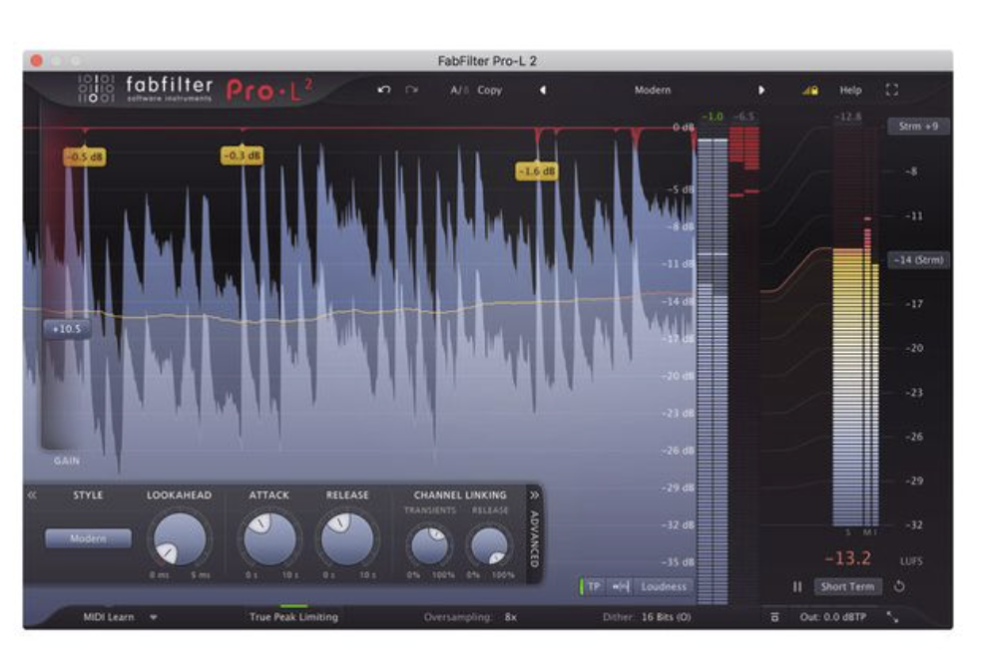Viewport: 982px width, 662px height.
Task: Enable MIDI Learn
Action: click(109, 617)
